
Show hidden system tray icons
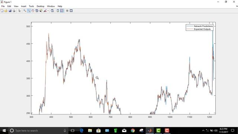click(203, 131)
